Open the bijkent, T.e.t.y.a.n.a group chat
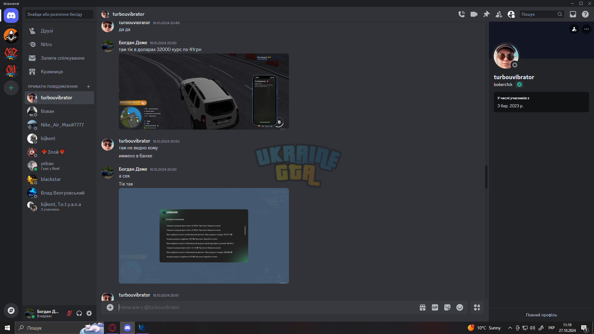The height and width of the screenshot is (334, 594). click(x=59, y=207)
